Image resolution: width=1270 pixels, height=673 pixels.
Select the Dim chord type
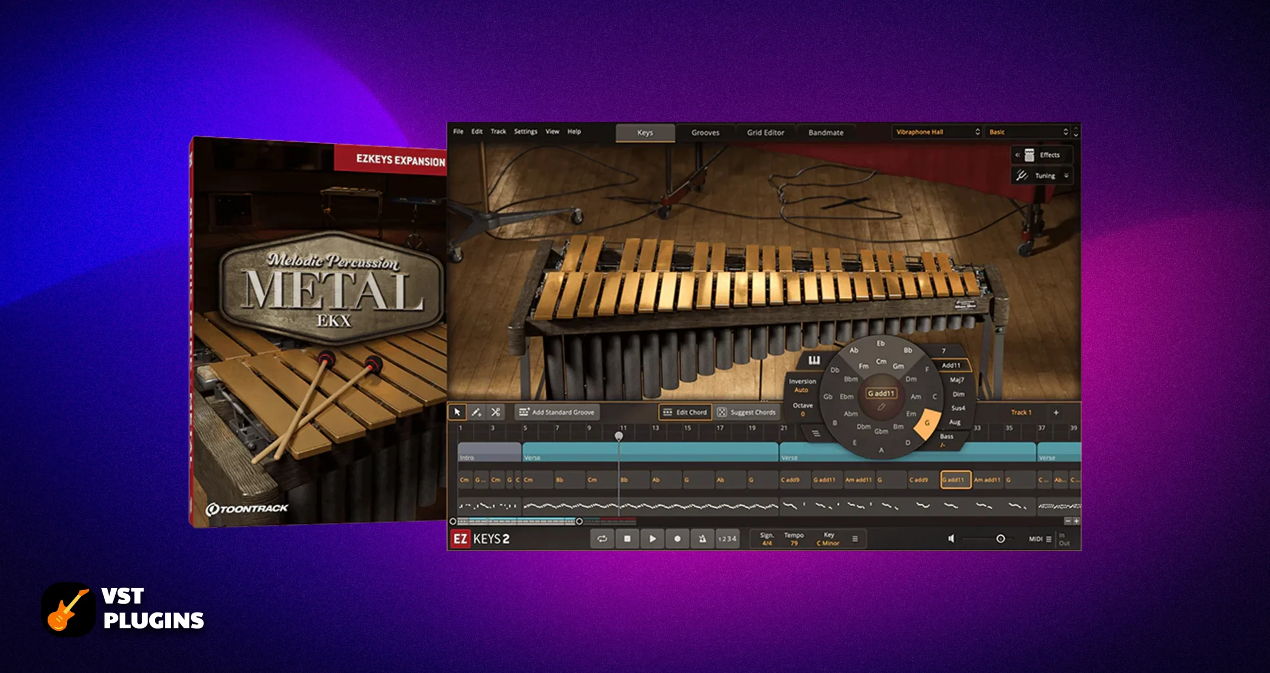point(958,394)
